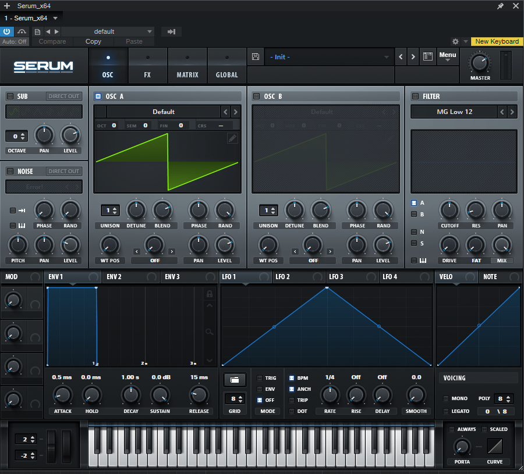Click the envelope zoom magnifier icon
This screenshot has width=524, height=474.
tap(210, 332)
